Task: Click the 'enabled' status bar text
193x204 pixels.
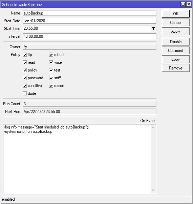Action: tap(8, 199)
